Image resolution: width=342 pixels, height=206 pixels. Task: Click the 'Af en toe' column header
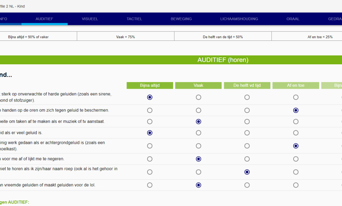click(296, 86)
